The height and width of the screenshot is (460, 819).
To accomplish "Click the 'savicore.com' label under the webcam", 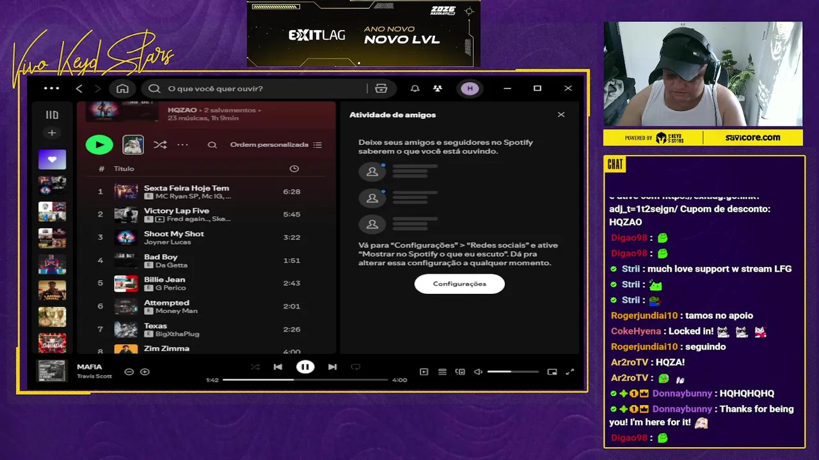I will point(752,137).
